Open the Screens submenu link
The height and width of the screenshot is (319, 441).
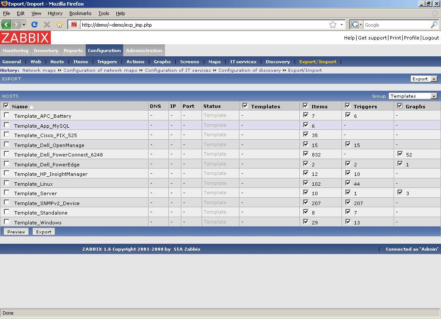tap(189, 62)
